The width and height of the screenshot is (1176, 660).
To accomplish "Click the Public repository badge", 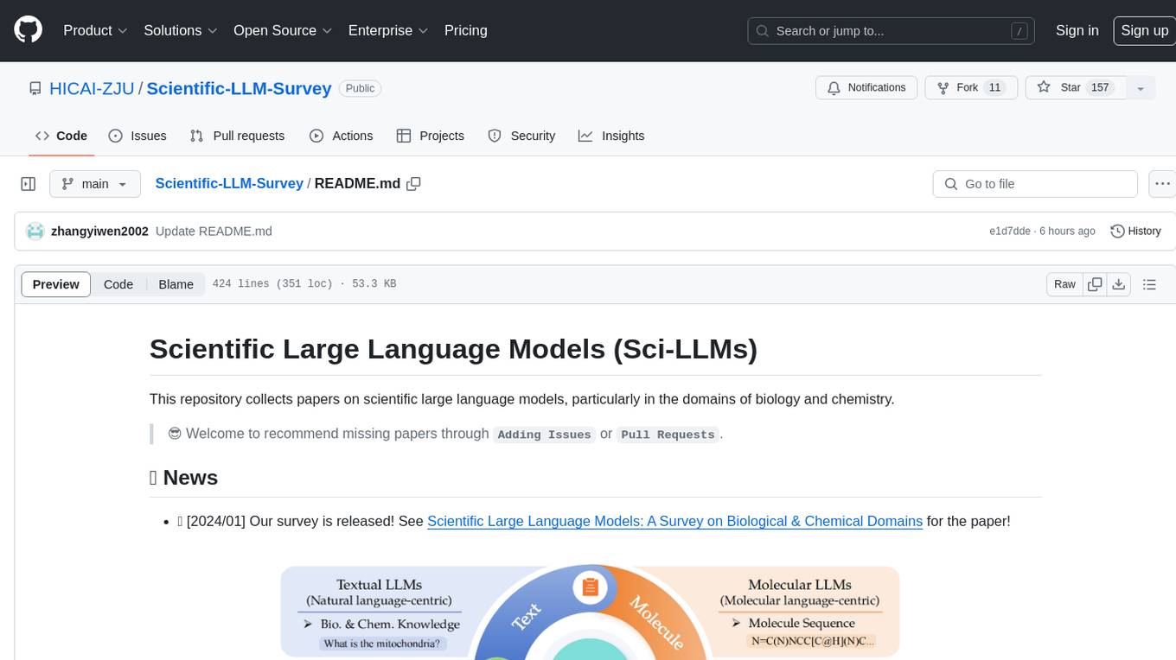I will point(360,88).
